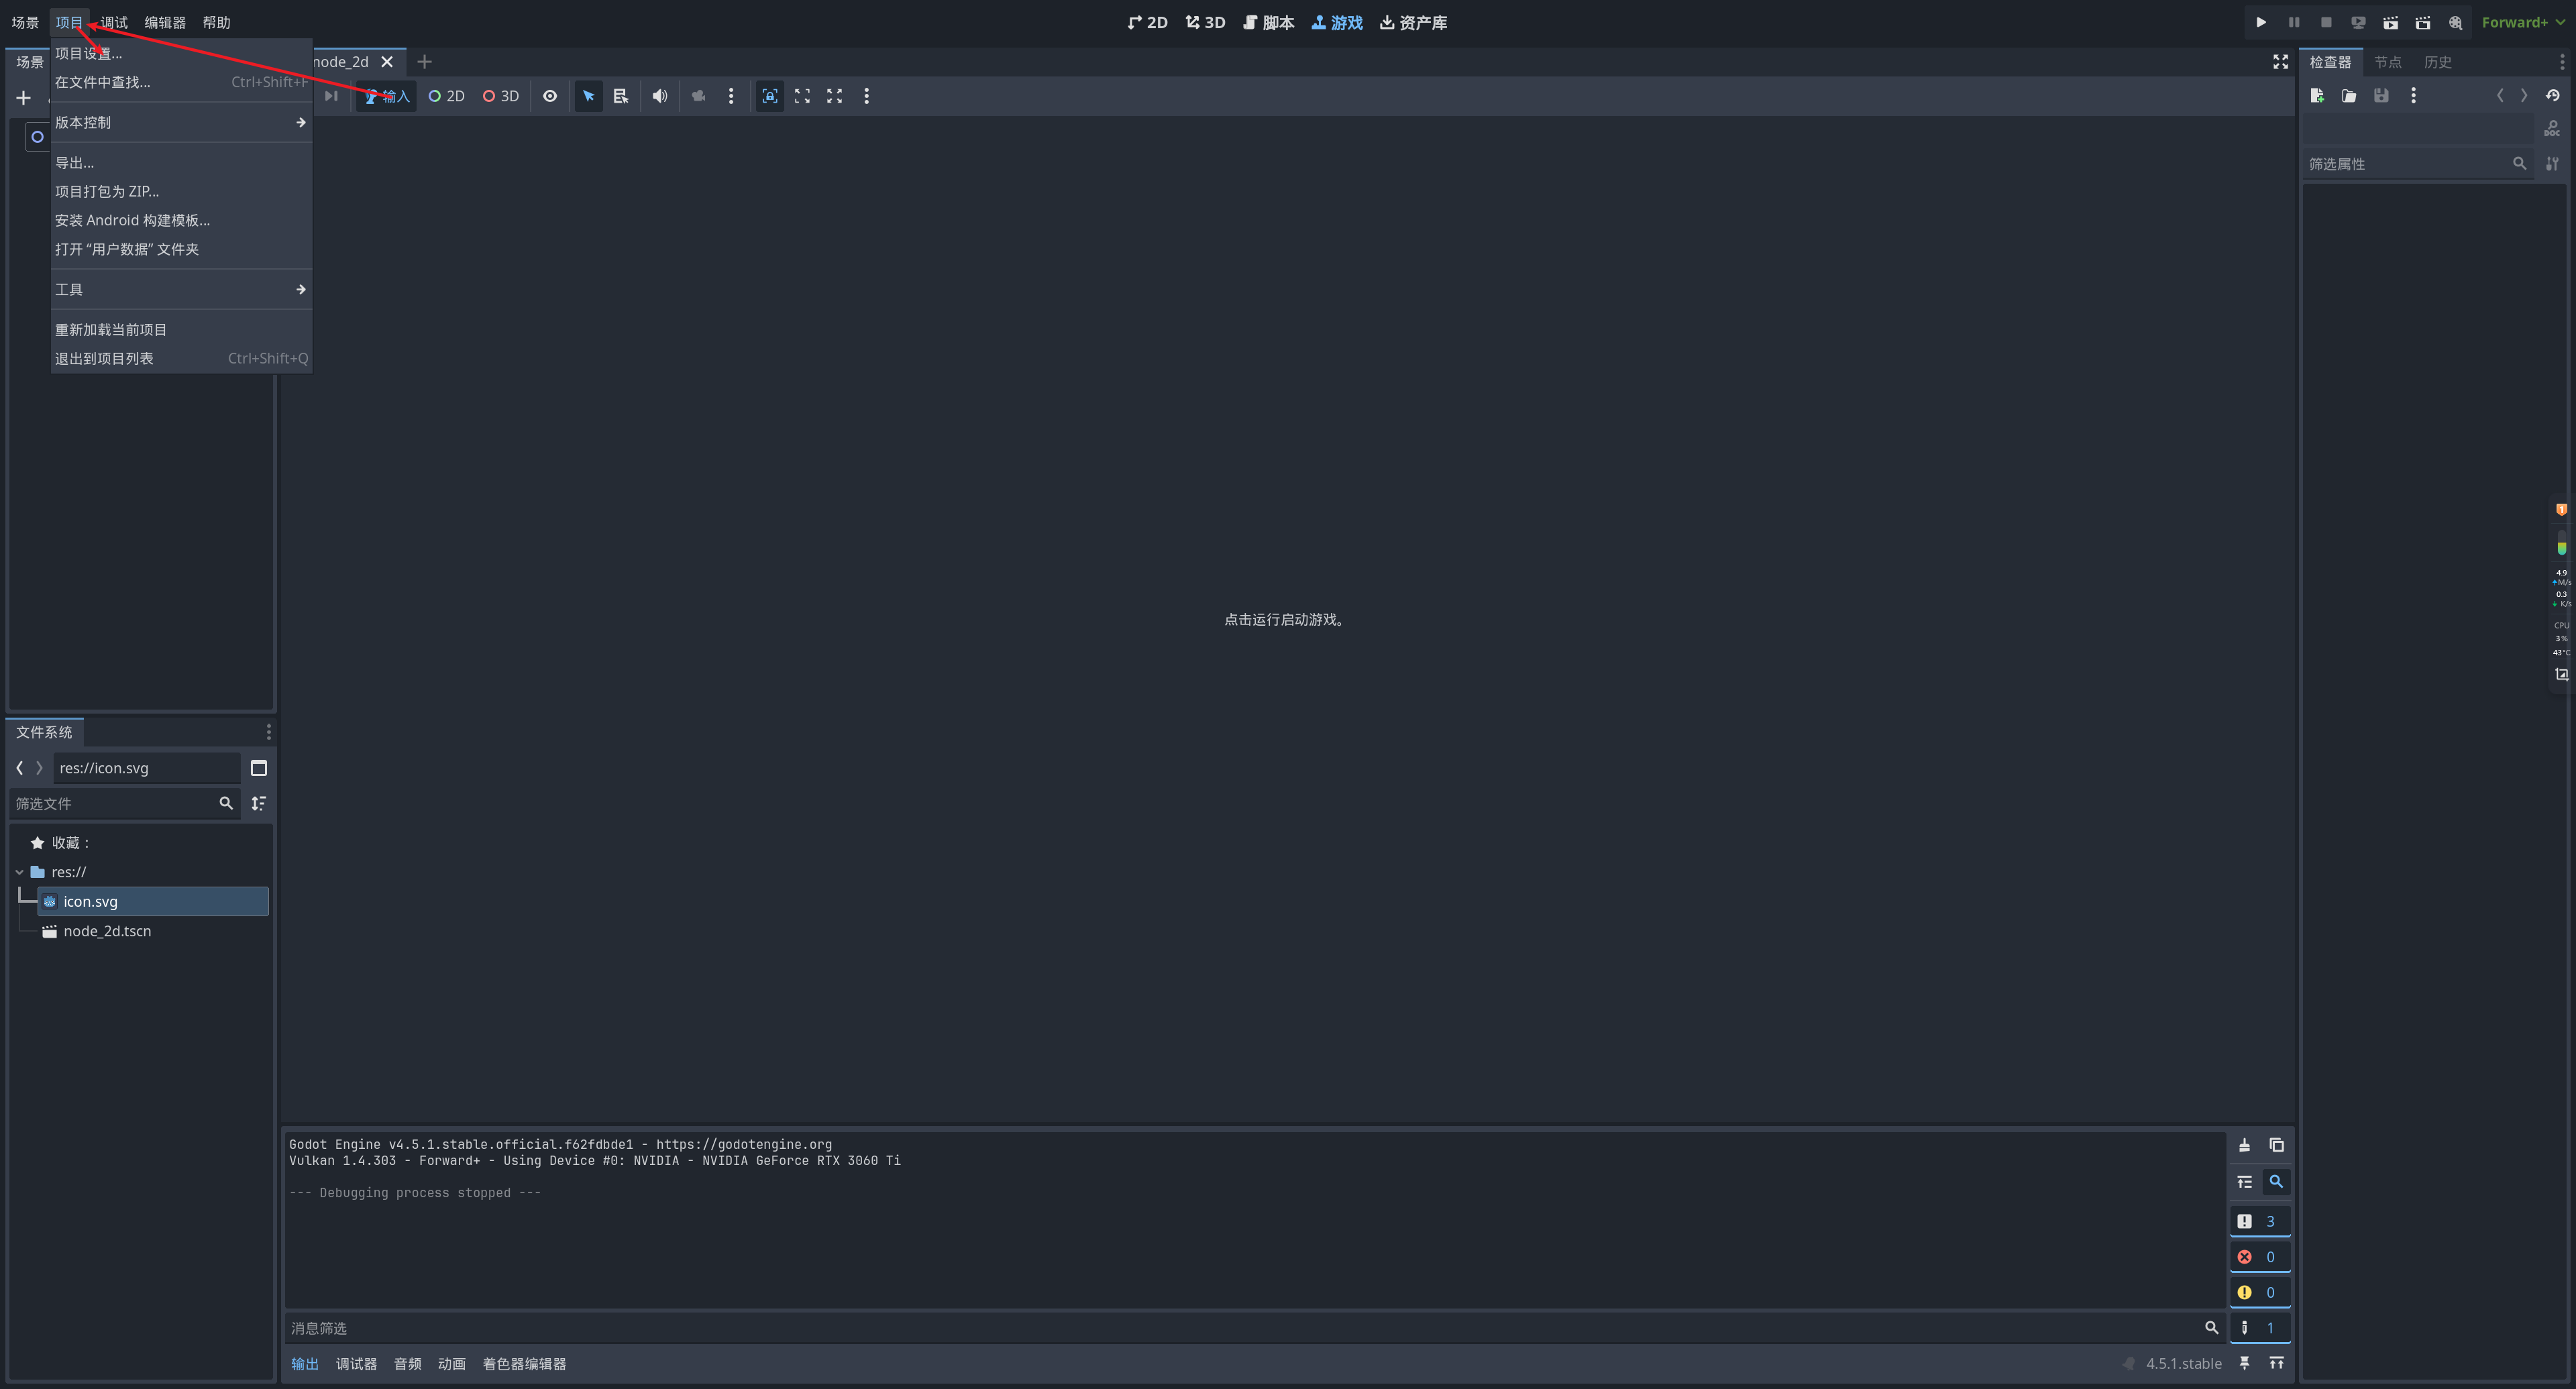Run the current scene clapperboard icon

2390,22
